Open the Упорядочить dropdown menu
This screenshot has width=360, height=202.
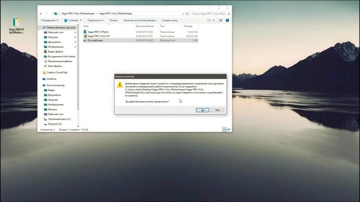[49, 20]
